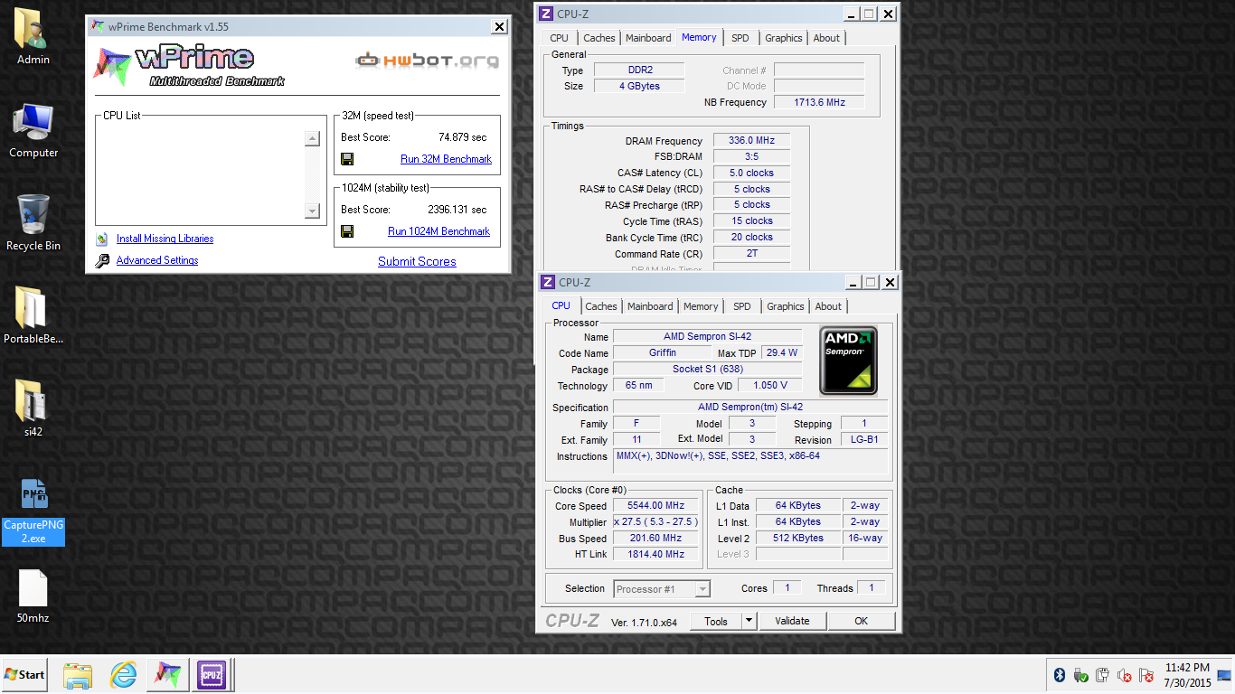
Task: Click the Install Missing Libraries icon
Action: pos(102,239)
